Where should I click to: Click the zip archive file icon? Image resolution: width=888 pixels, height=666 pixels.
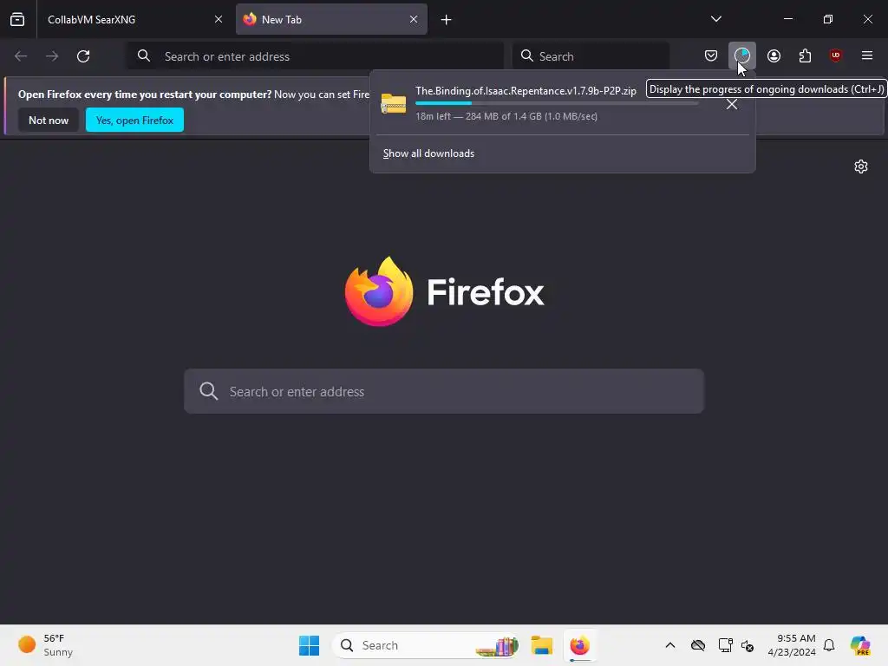pos(393,103)
